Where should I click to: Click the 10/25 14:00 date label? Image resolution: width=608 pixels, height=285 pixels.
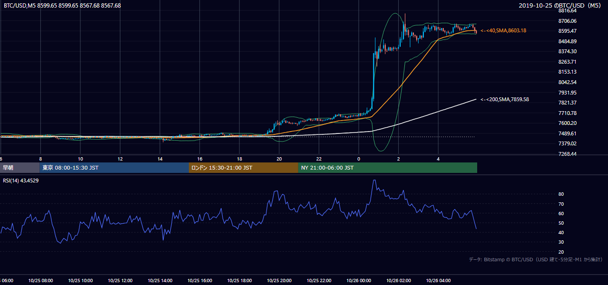pyautogui.click(x=160, y=281)
